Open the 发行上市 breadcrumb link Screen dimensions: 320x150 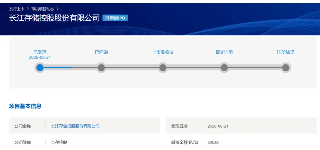17,9
